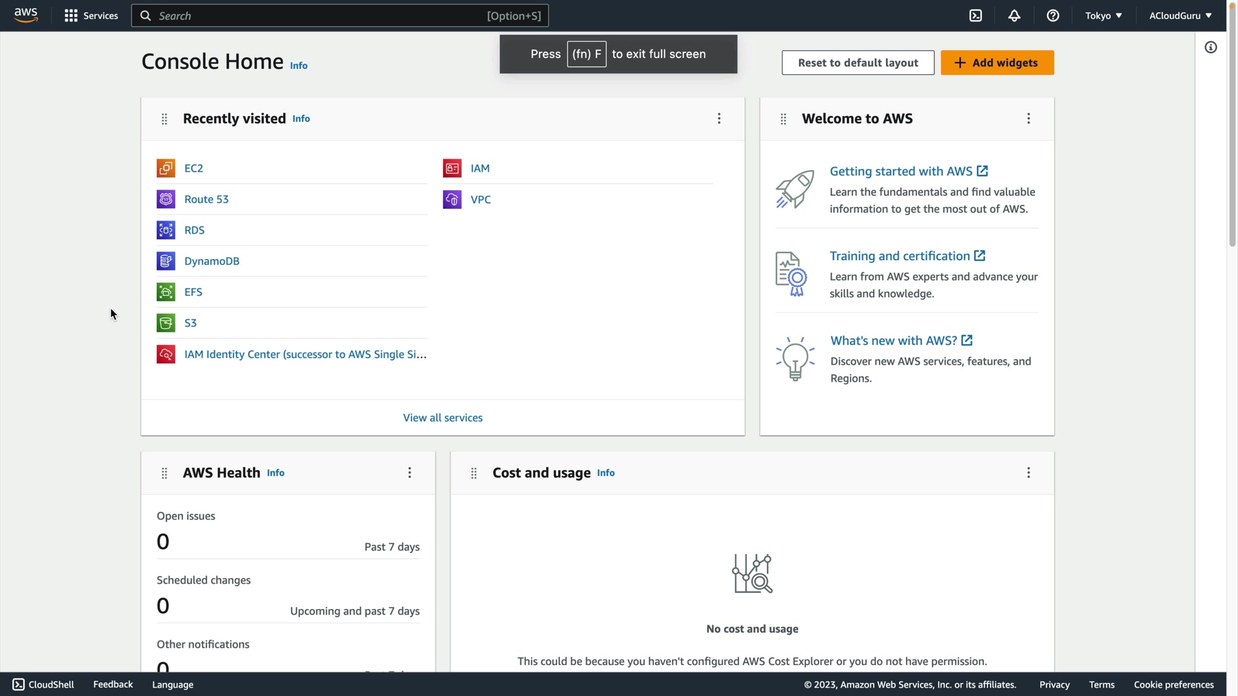Click the DynamoDB service icon
1238x696 pixels.
pos(166,261)
